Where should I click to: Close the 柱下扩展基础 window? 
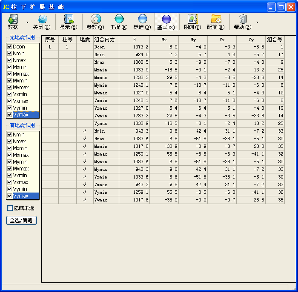coord(291,7)
